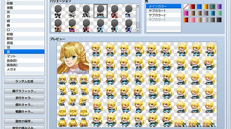This screenshot has width=231, height=129.
Task: Choose the cream-white outfit variation
Action: 72,11
